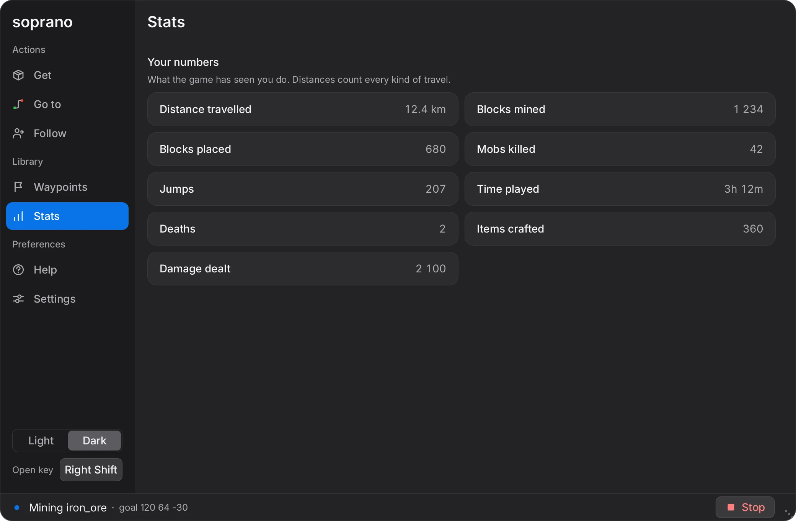The height and width of the screenshot is (521, 796).
Task: Select the Blocks mined label
Action: 511,109
